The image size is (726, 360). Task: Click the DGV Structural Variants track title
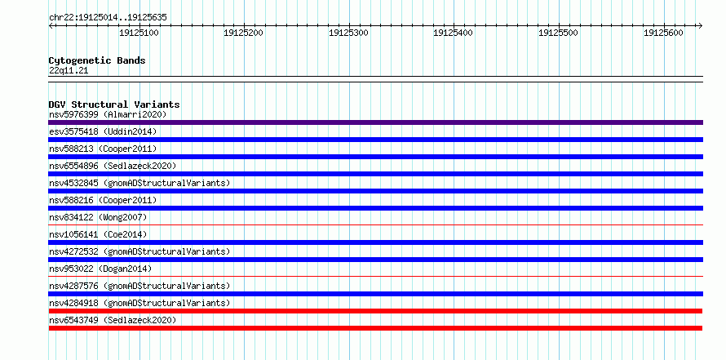point(114,104)
